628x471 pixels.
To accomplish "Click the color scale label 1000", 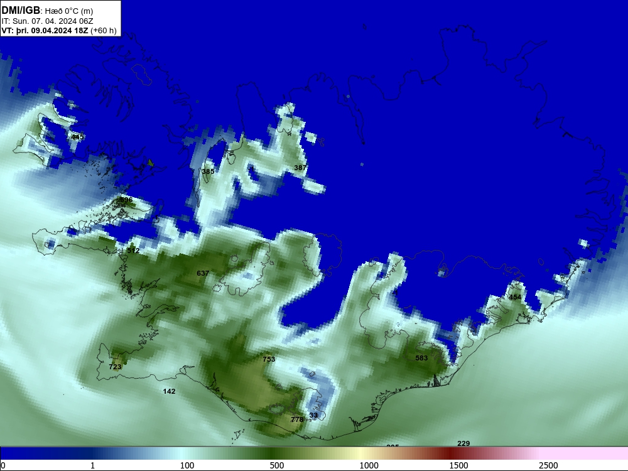I will 369,465.
